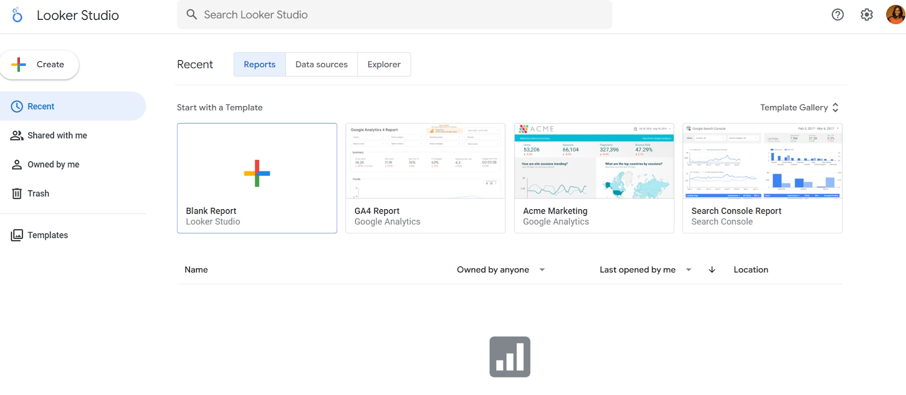Image resolution: width=906 pixels, height=395 pixels.
Task: Focus the Search Looker Studio field
Action: point(395,15)
